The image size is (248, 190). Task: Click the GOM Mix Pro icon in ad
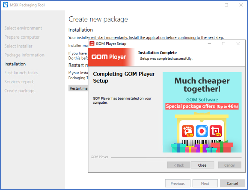tap(216, 131)
